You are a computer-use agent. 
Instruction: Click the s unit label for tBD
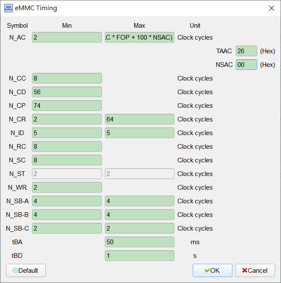click(x=195, y=256)
